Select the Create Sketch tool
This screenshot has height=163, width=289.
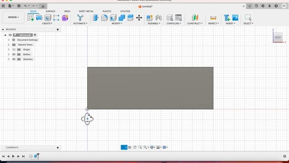tap(31, 18)
